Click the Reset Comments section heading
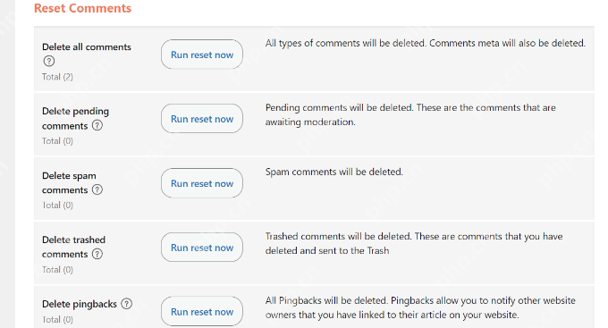608x328 pixels. click(82, 8)
